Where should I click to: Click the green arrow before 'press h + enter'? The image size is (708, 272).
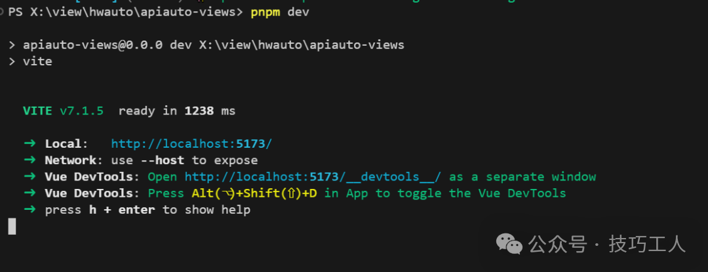tap(29, 210)
